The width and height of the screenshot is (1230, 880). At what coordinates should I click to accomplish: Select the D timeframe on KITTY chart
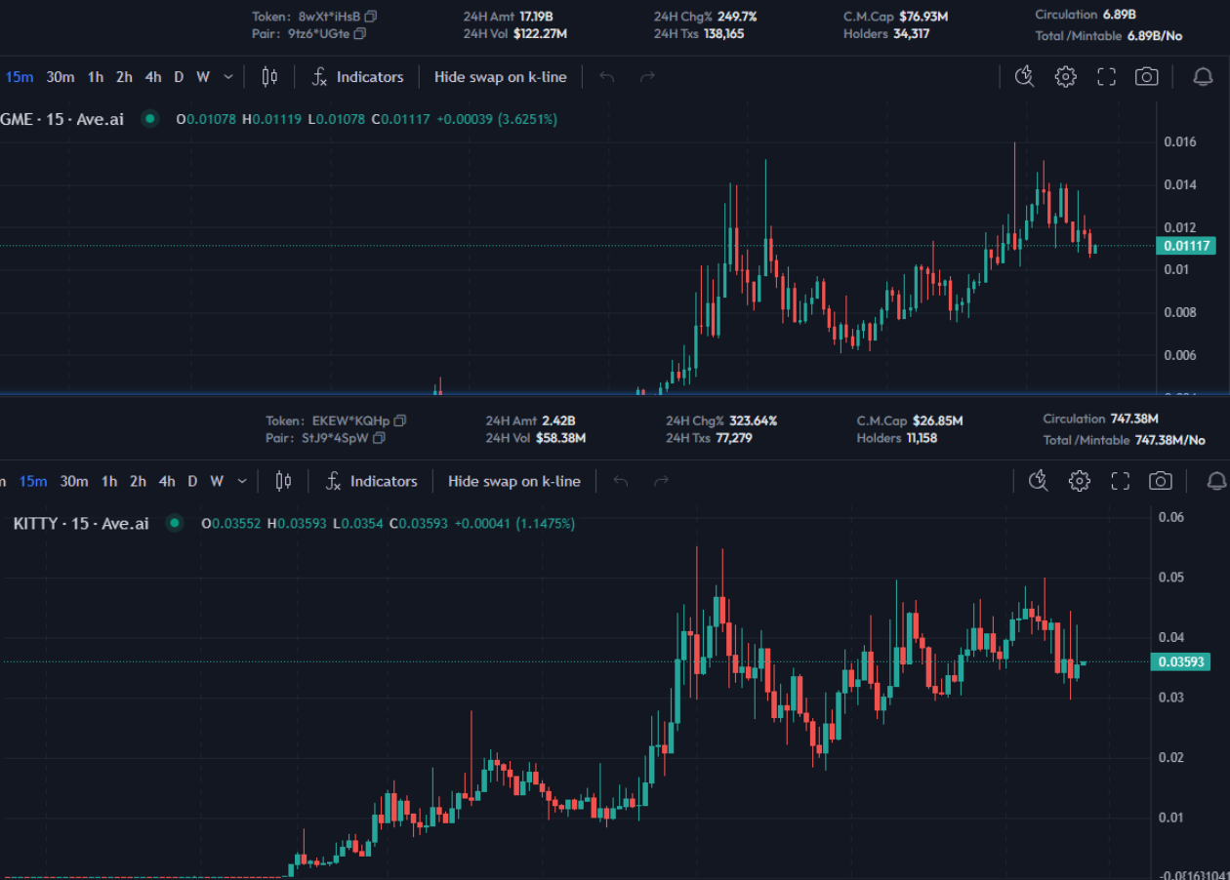point(192,481)
